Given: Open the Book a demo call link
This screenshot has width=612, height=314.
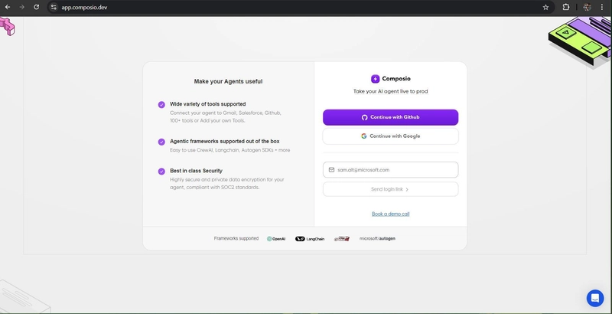Looking at the screenshot, I should tap(390, 214).
